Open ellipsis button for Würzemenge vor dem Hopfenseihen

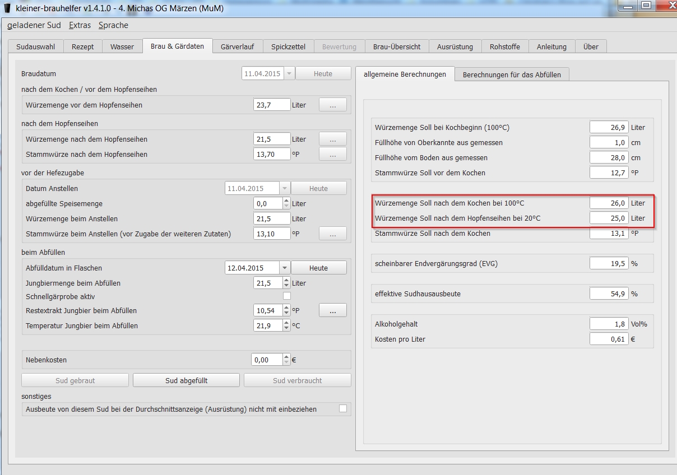pyautogui.click(x=332, y=105)
